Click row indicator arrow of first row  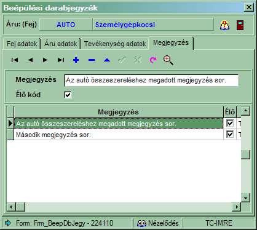point(10,124)
